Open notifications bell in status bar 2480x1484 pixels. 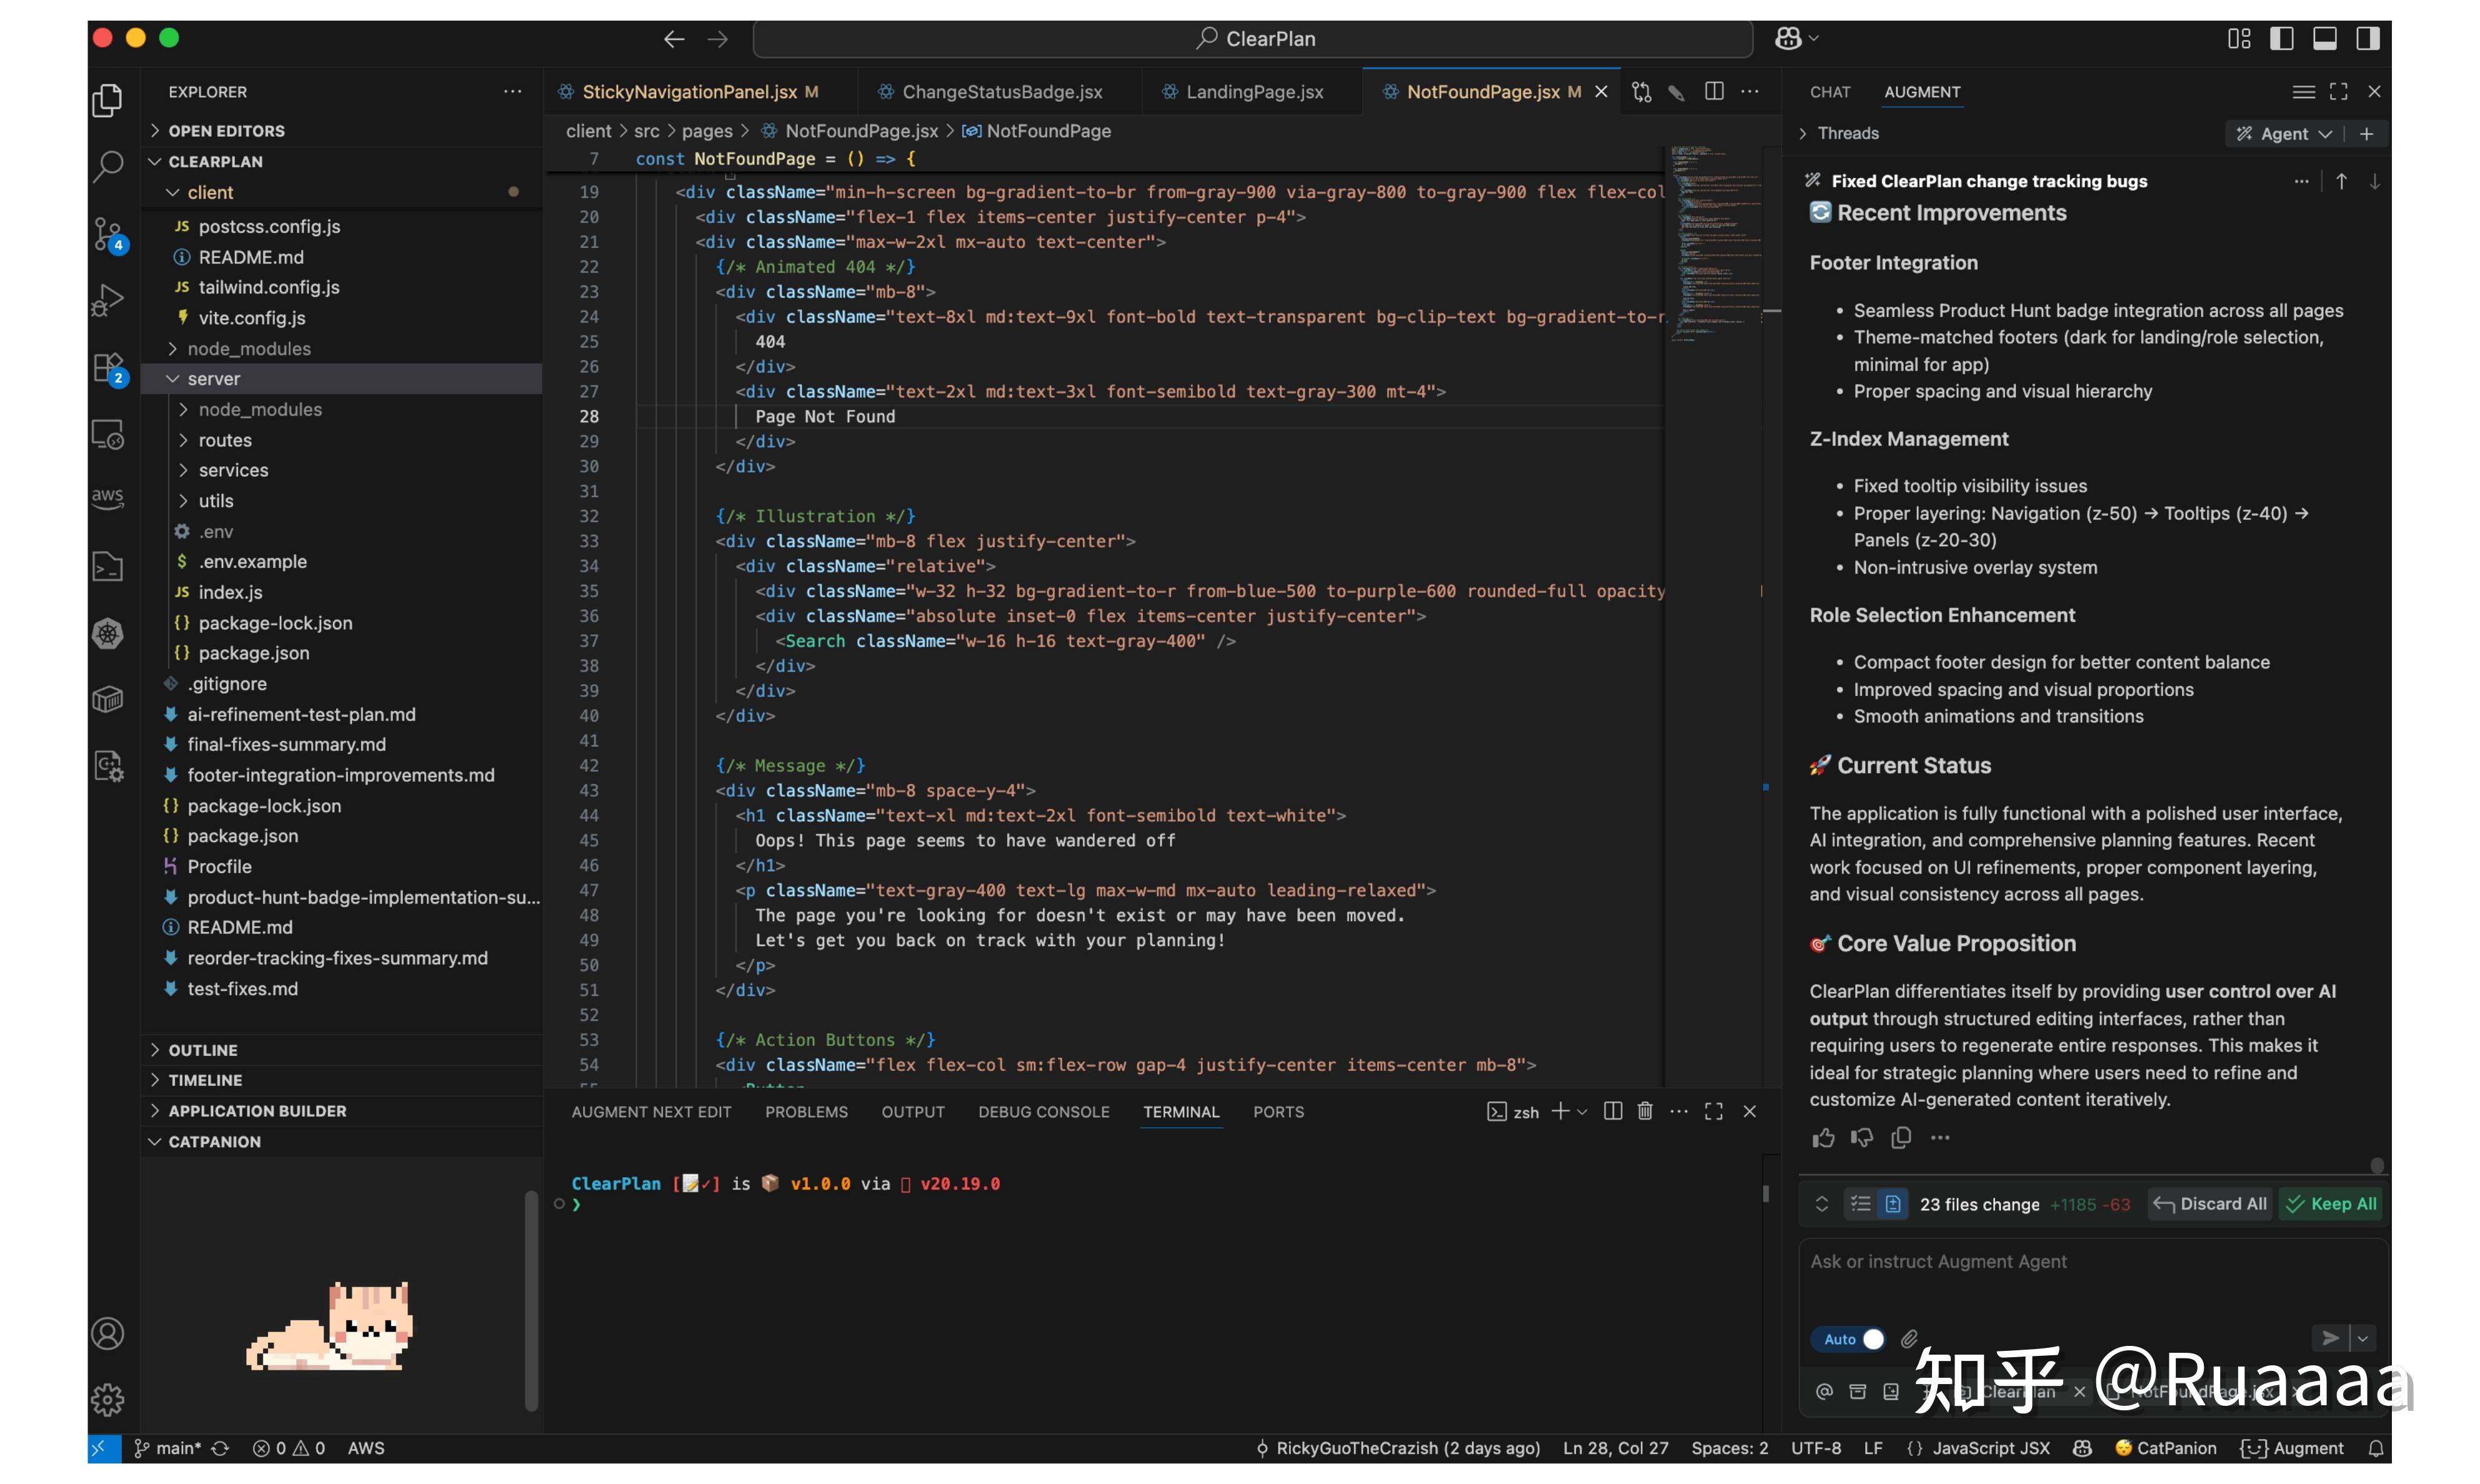(x=2375, y=1448)
